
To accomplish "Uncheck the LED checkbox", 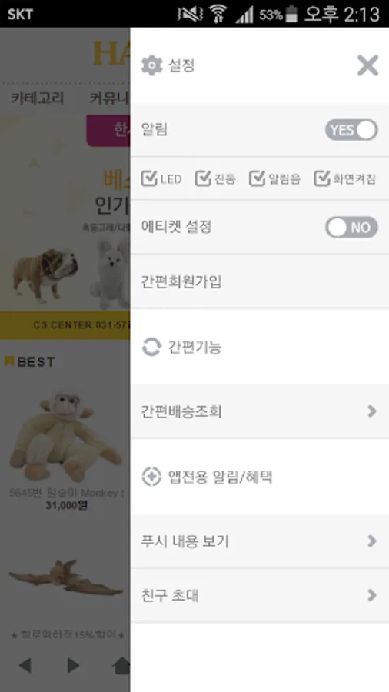I will [x=149, y=178].
